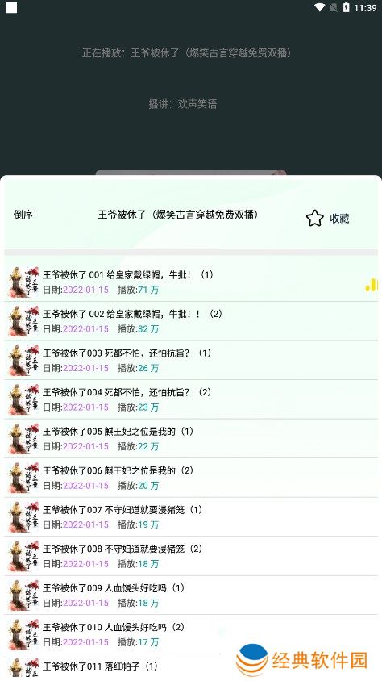Tap the star favorite icon
Image resolution: width=382 pixels, height=681 pixels.
pyautogui.click(x=315, y=218)
